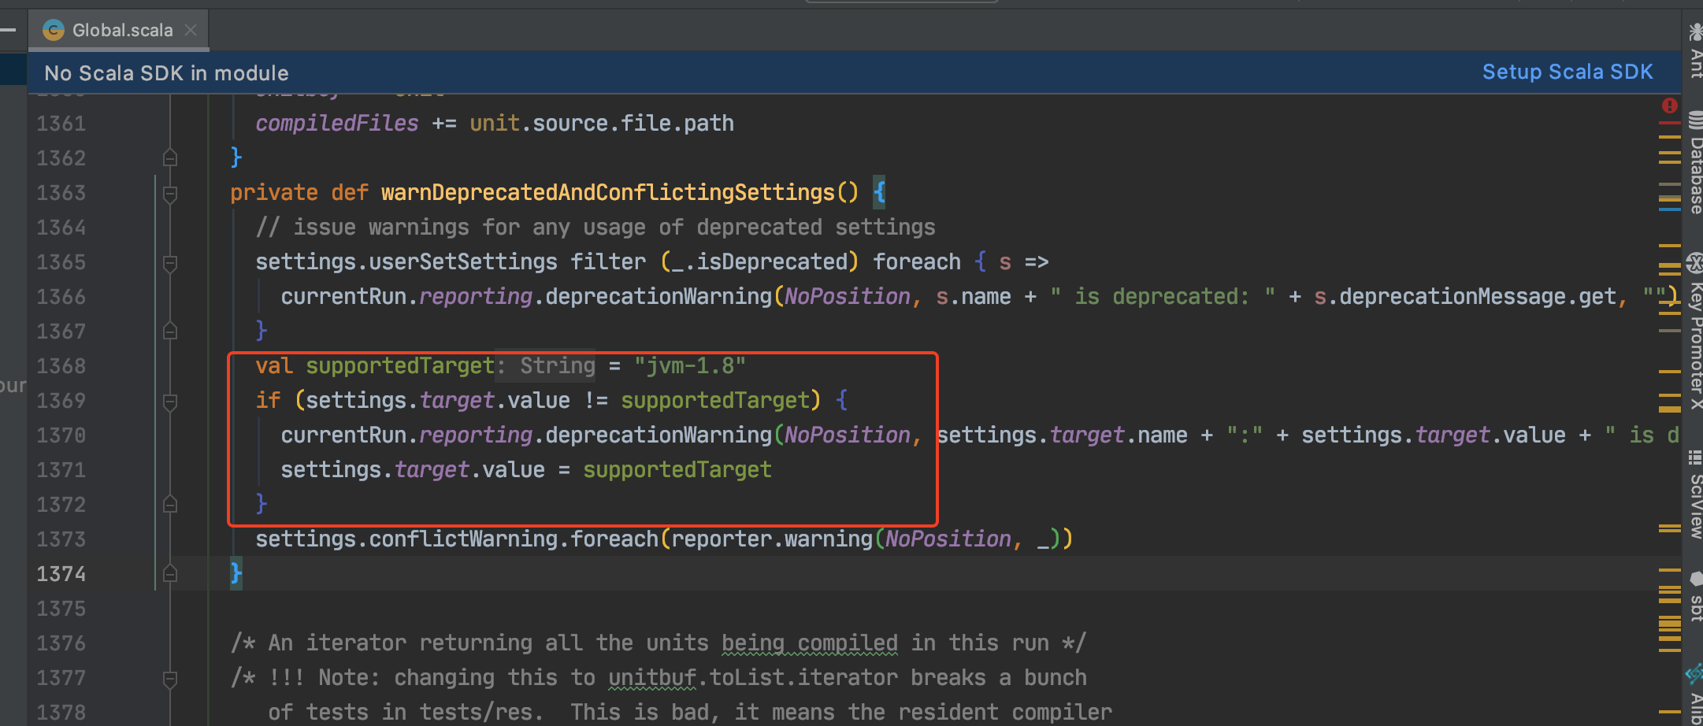1703x726 pixels.
Task: Click line number 1374 in gutter
Action: [x=61, y=574]
